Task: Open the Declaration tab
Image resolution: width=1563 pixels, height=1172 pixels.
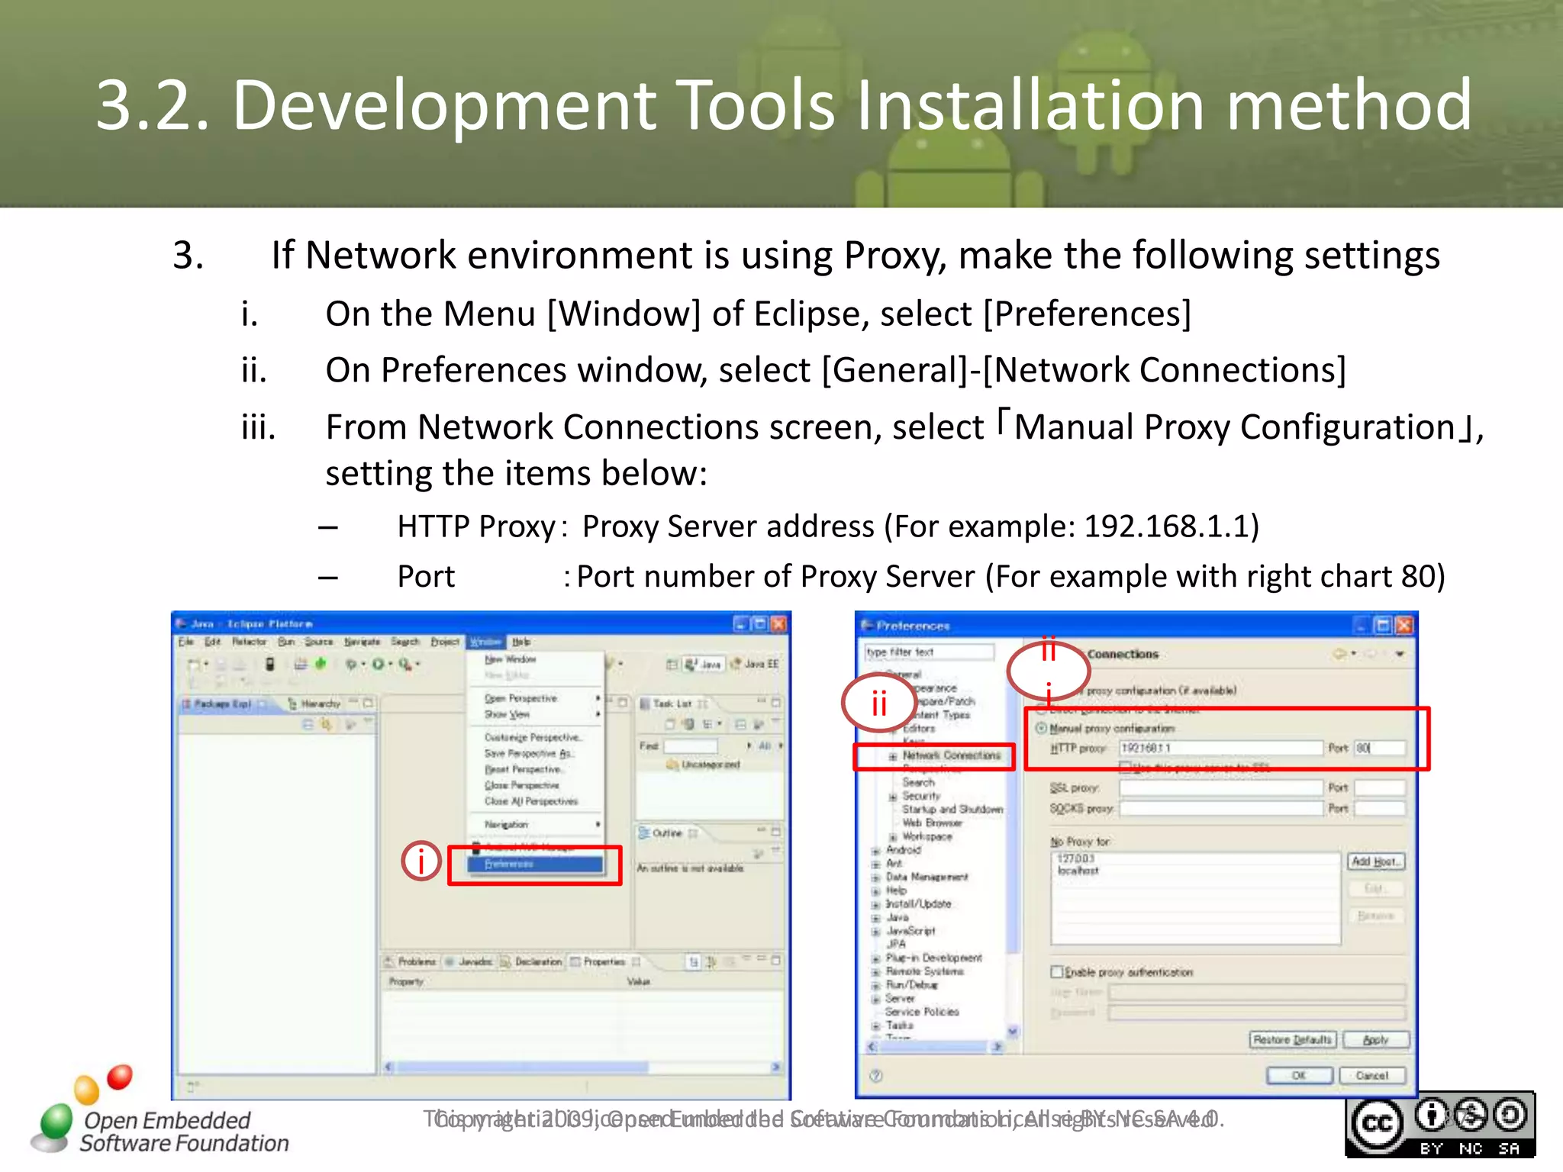Action: pos(532,961)
